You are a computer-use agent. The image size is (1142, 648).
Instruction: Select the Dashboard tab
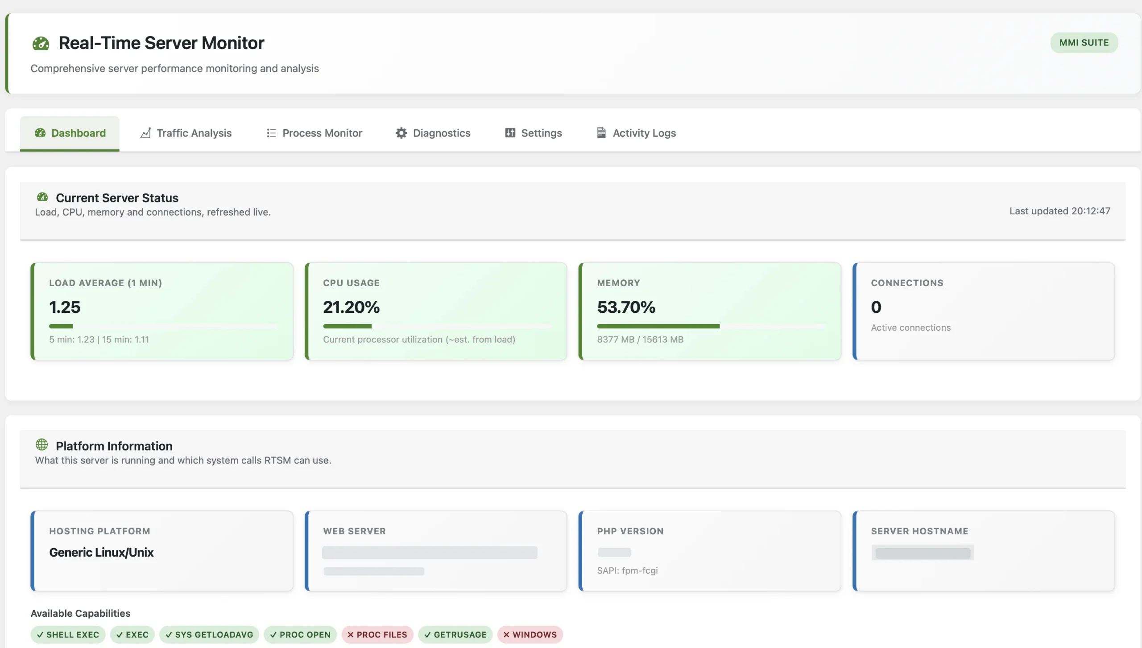coord(70,133)
